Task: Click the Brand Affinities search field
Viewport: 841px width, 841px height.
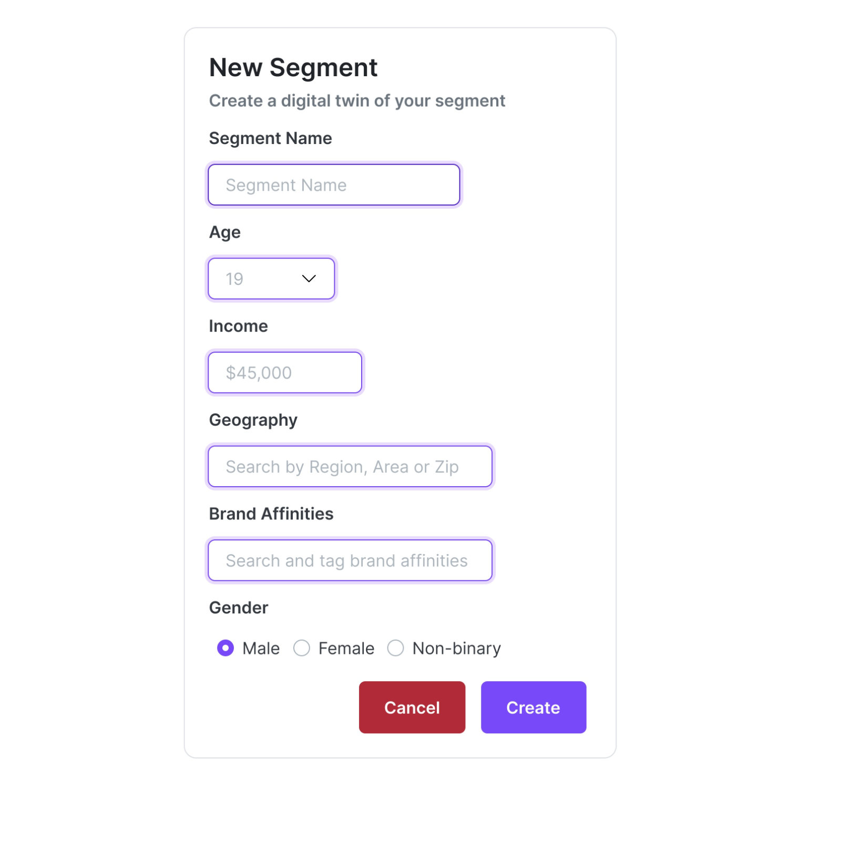Action: tap(350, 560)
